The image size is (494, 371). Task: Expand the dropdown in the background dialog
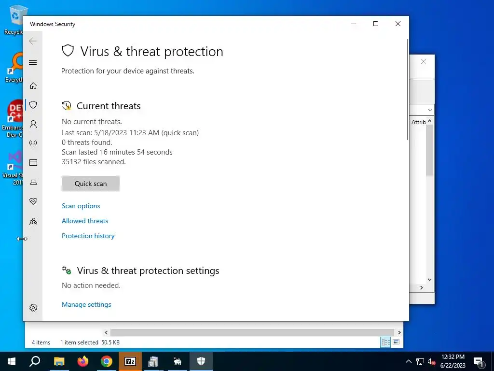click(430, 110)
